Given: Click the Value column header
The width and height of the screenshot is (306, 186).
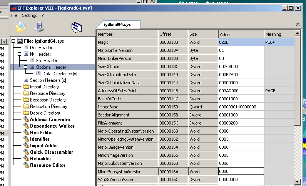Looking at the screenshot, I should pos(241,34).
